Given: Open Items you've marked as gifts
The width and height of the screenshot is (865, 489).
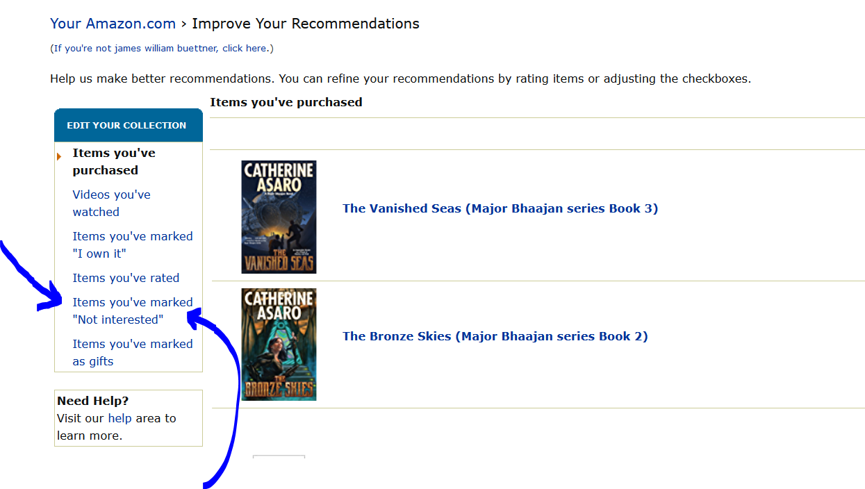Looking at the screenshot, I should point(133,352).
